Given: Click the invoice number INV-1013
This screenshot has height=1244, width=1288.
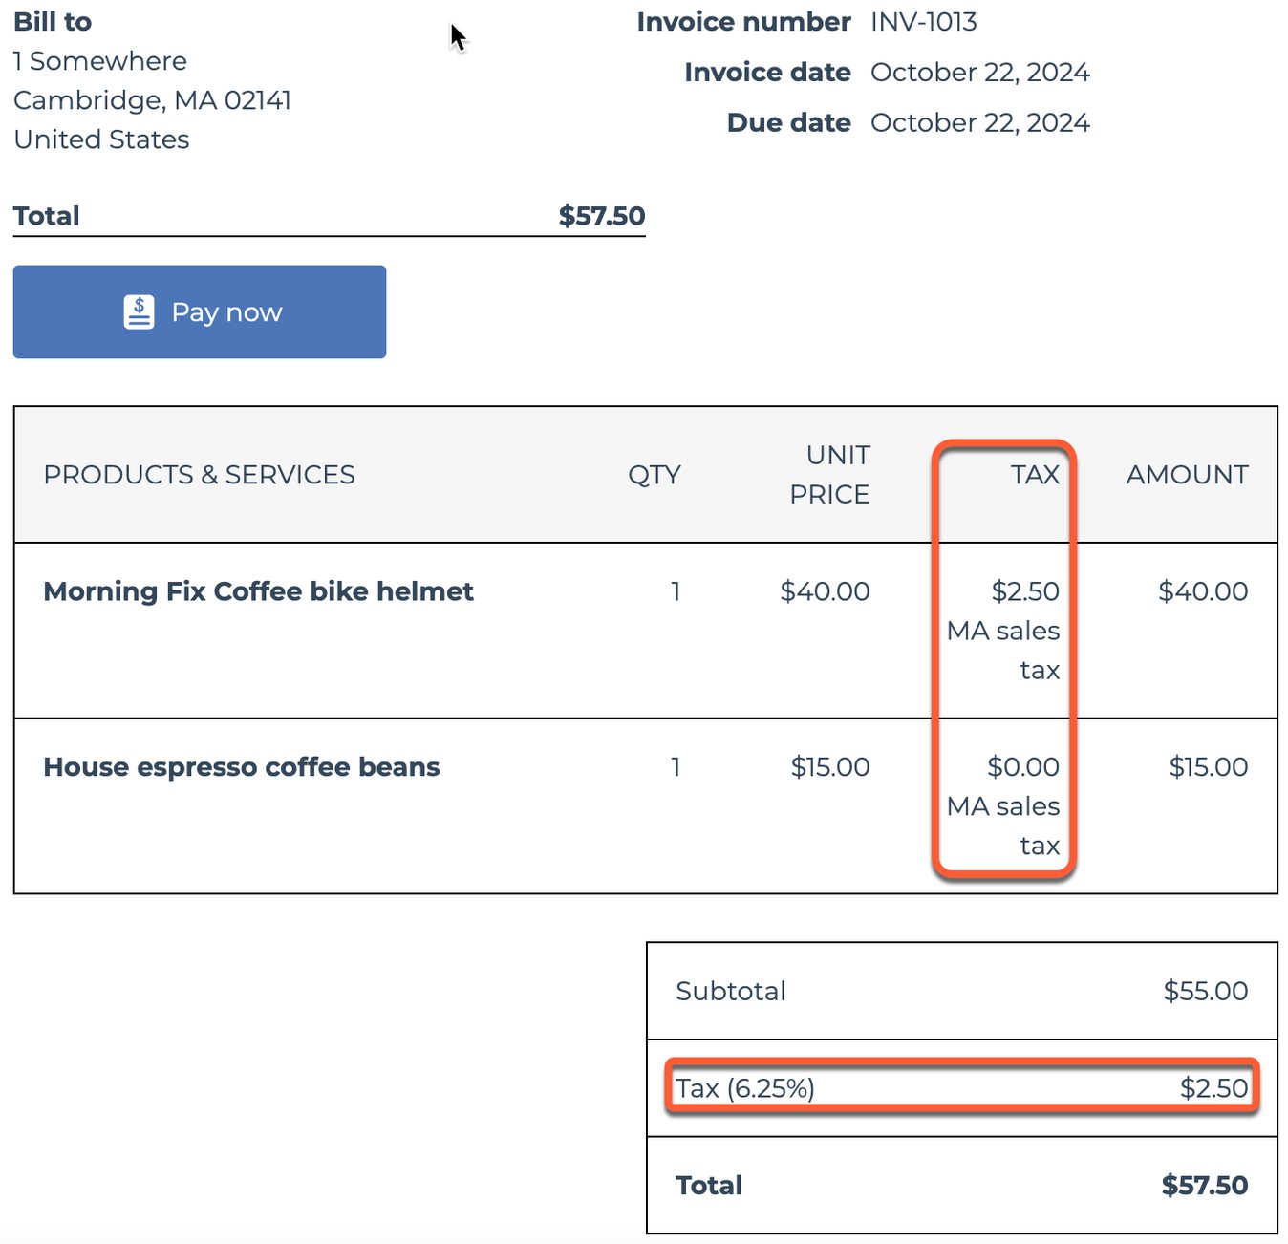Looking at the screenshot, I should point(923,21).
